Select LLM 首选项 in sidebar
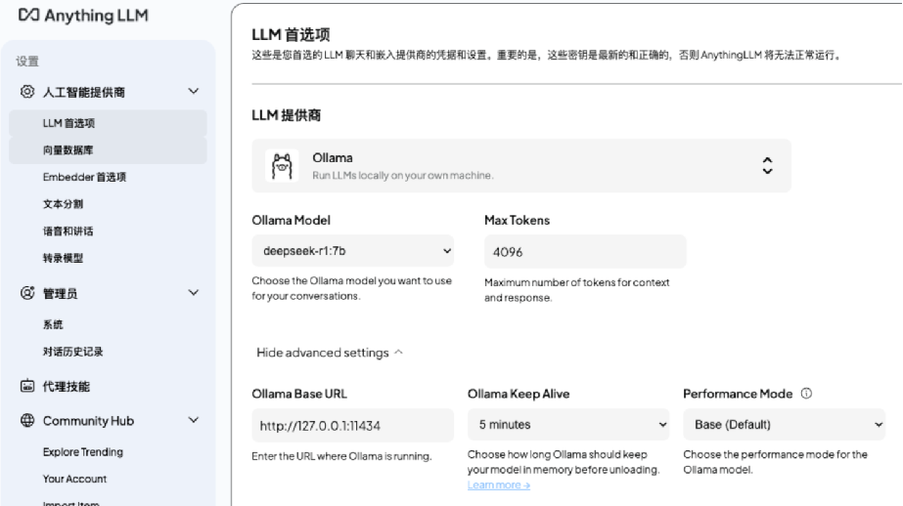Screen dimensions: 903x506 tap(108, 123)
